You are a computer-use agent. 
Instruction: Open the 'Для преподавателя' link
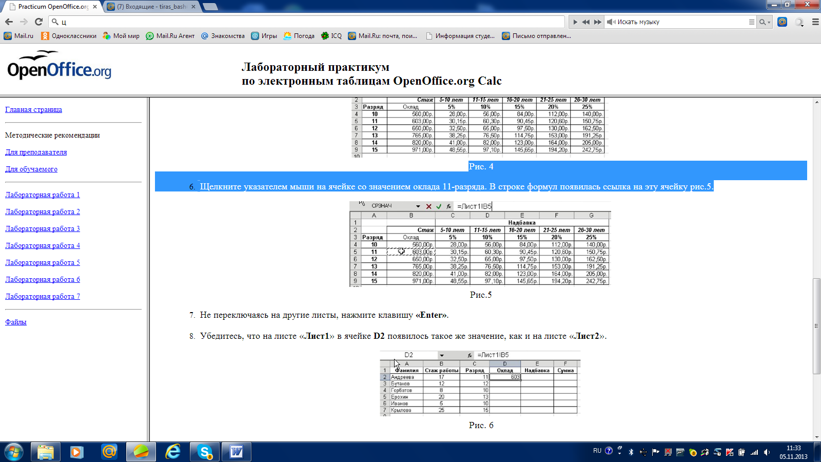(36, 152)
